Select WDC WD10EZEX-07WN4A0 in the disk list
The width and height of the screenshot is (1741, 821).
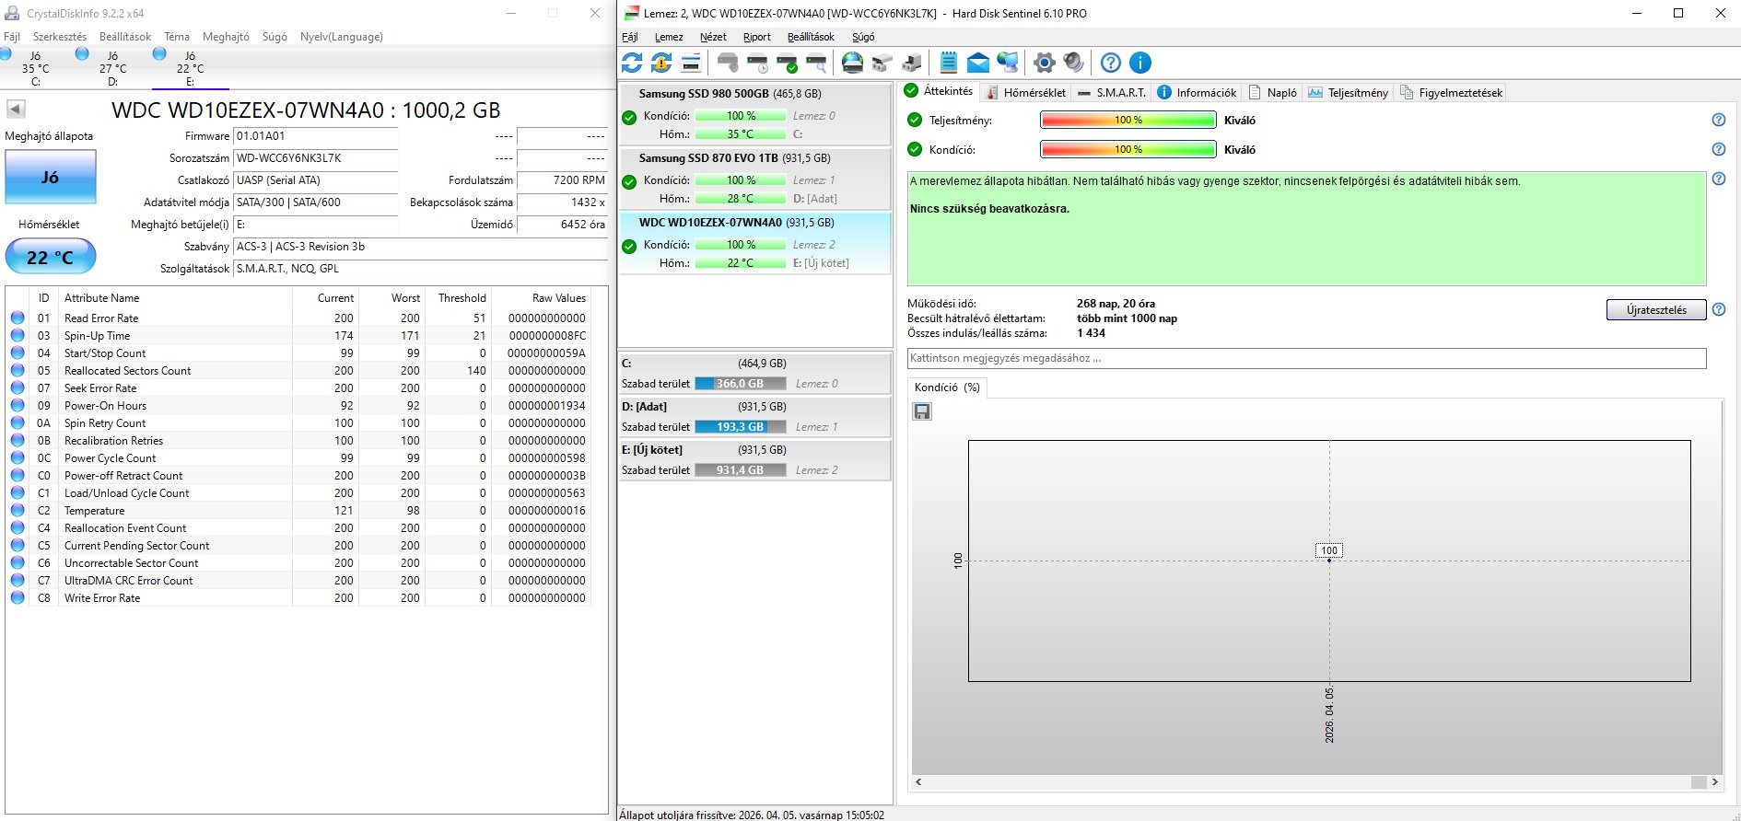click(755, 243)
